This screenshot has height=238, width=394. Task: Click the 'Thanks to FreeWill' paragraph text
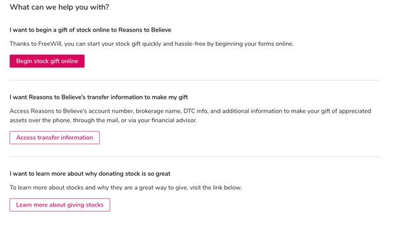tap(152, 44)
